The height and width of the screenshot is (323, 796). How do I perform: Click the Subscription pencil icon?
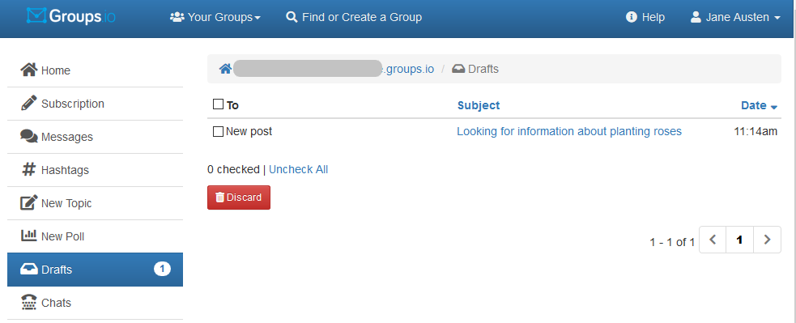click(28, 103)
